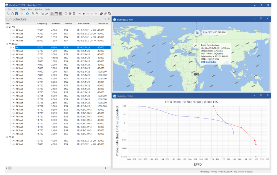
Task: Sort by the Antenna column header
Action: [x=56, y=23]
